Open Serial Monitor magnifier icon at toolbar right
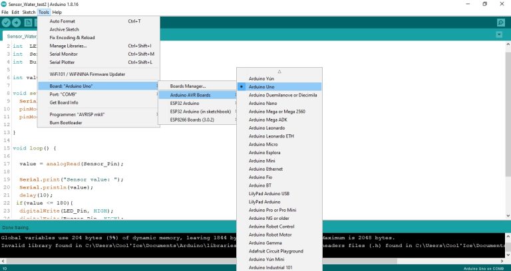The width and height of the screenshot is (511, 271). (500, 23)
